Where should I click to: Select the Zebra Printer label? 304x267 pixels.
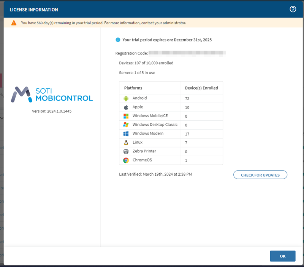click(144, 151)
